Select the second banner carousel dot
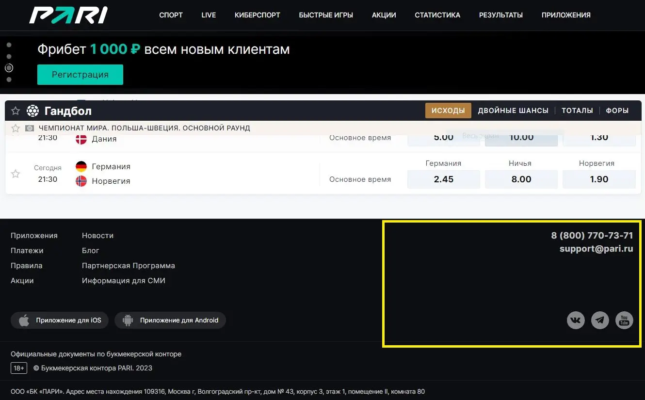This screenshot has width=645, height=400. [9, 56]
